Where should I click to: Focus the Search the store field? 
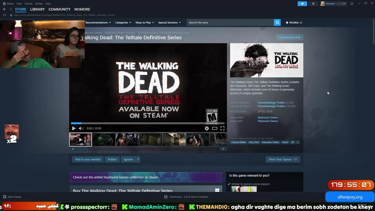coord(230,23)
